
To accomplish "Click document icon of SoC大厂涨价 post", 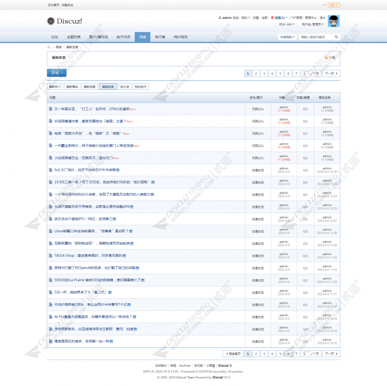I will coord(51,170).
